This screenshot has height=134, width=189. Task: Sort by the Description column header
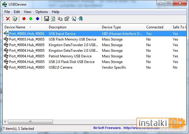coord(74,27)
